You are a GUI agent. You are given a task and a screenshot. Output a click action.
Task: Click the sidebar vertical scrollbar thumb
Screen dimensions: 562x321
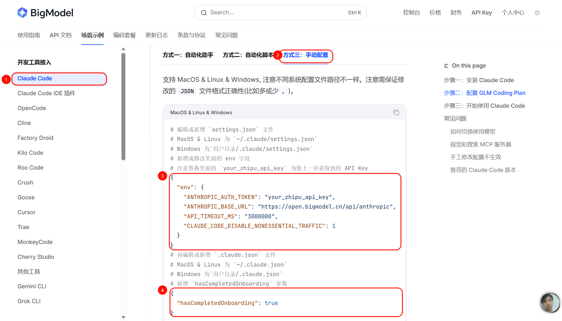pos(123,107)
